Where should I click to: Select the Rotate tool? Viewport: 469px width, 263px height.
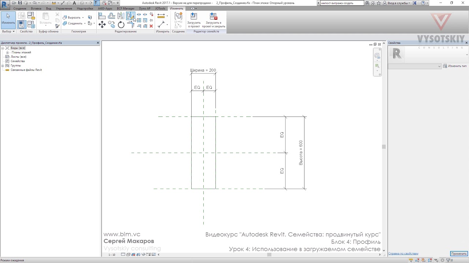click(x=121, y=25)
